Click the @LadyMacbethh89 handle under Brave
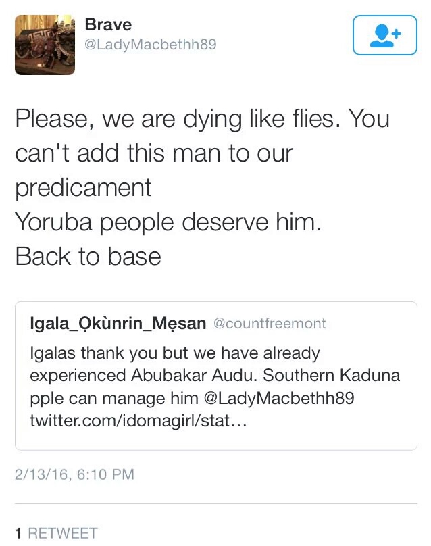 (150, 45)
